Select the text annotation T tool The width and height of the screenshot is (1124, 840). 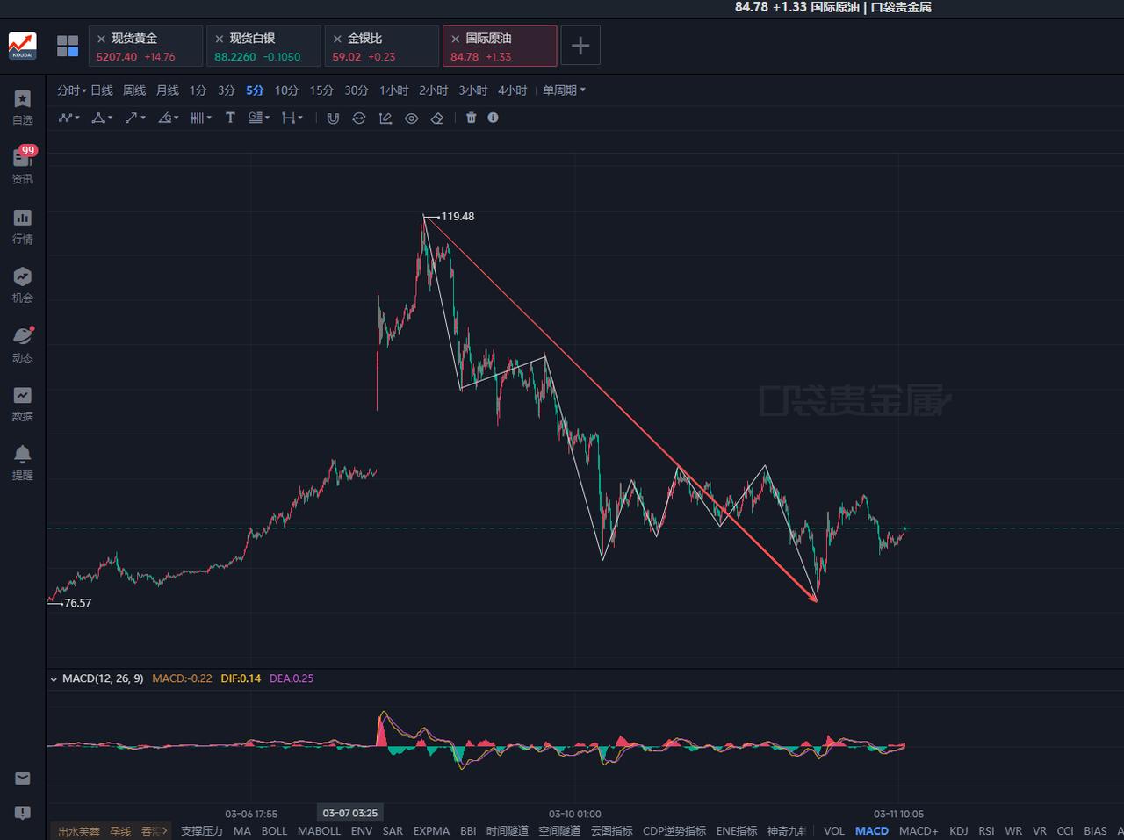[x=230, y=118]
